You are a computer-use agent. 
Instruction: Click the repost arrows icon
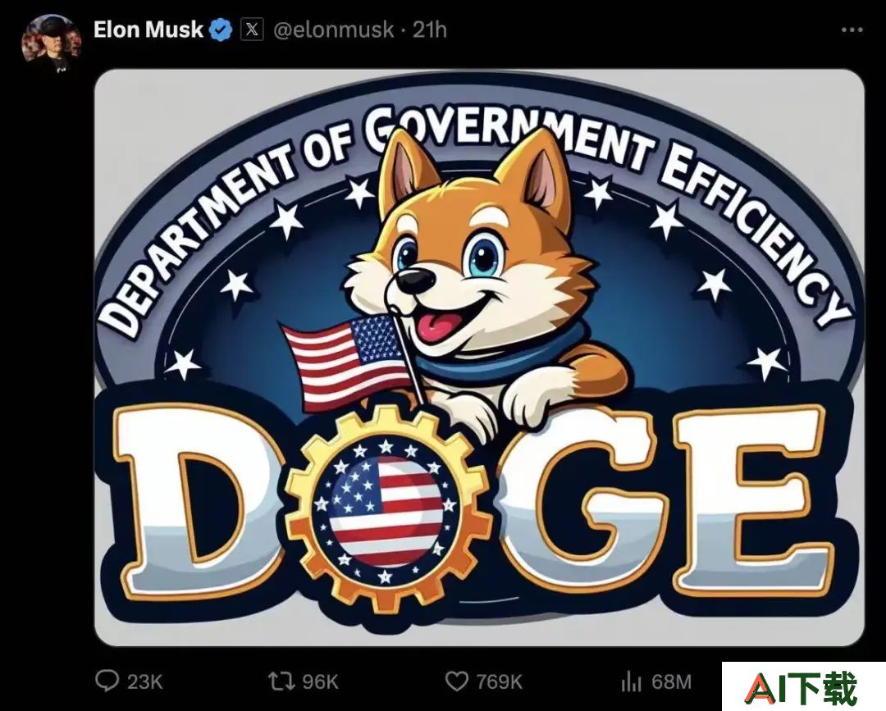[281, 681]
